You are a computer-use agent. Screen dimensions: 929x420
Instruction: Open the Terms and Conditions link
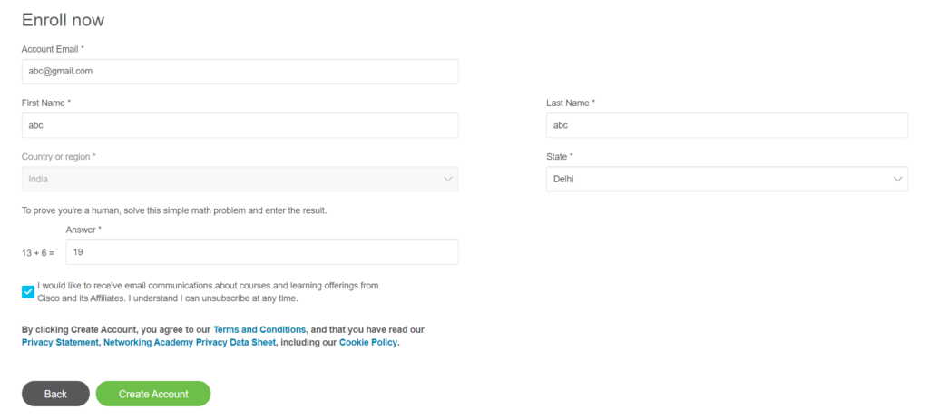pyautogui.click(x=259, y=329)
